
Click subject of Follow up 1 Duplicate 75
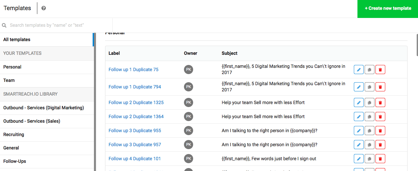(283, 69)
